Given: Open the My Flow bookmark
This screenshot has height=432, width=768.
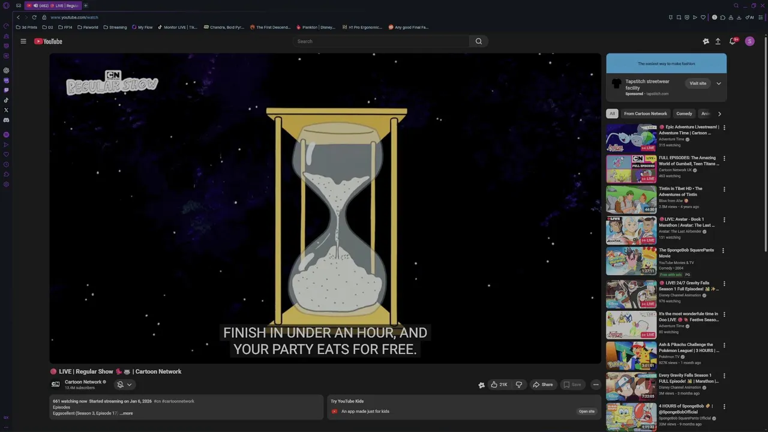Looking at the screenshot, I should 142,27.
